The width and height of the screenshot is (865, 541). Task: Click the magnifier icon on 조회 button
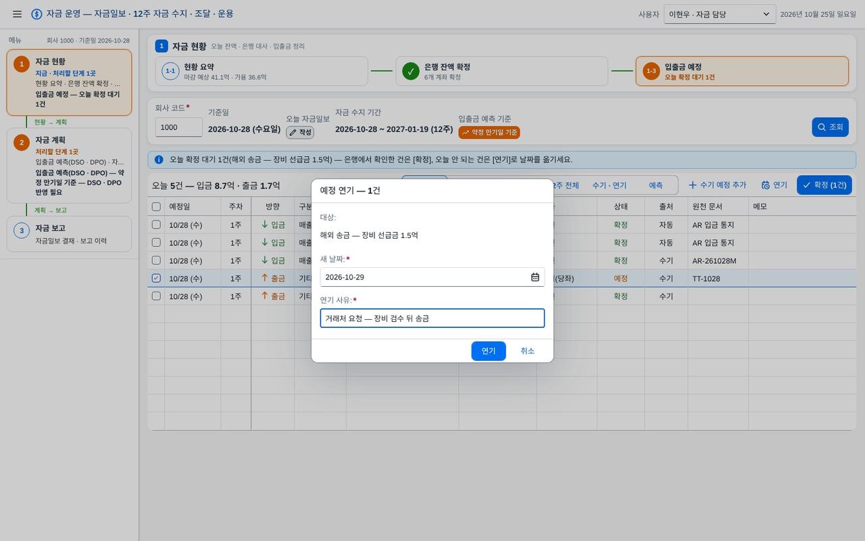click(x=822, y=127)
